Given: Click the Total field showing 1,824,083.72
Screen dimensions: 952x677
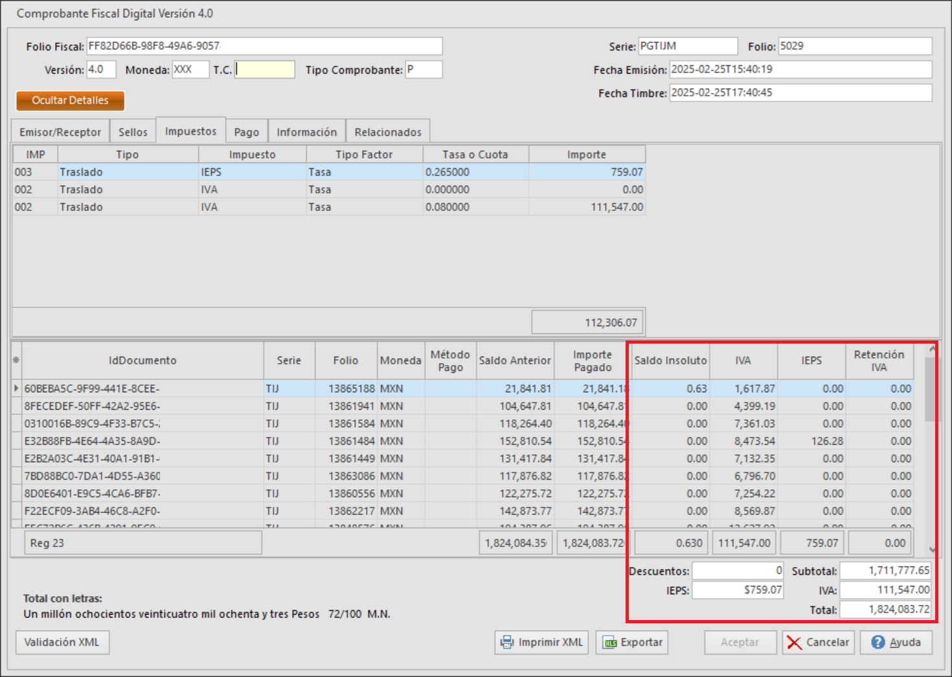Looking at the screenshot, I should coord(885,610).
